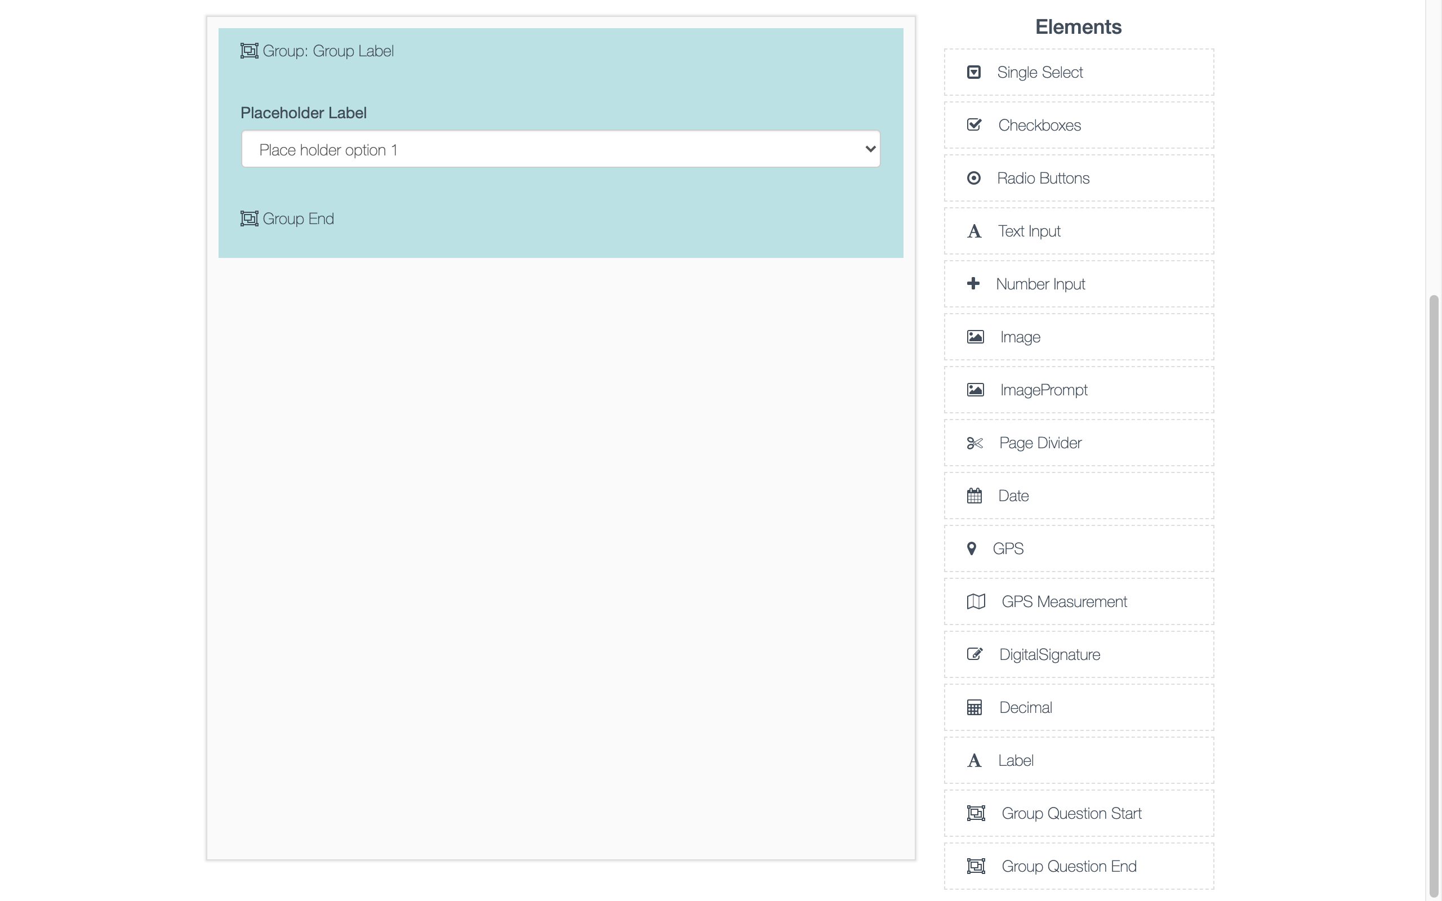
Task: Click the Checkboxes element icon
Action: 974,125
